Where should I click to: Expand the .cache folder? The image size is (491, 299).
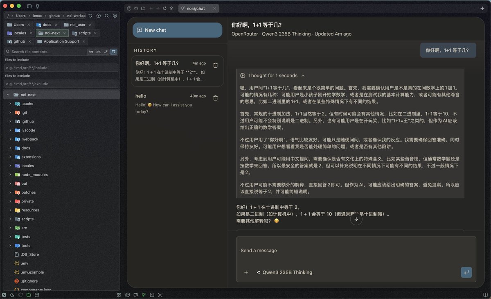[10, 104]
